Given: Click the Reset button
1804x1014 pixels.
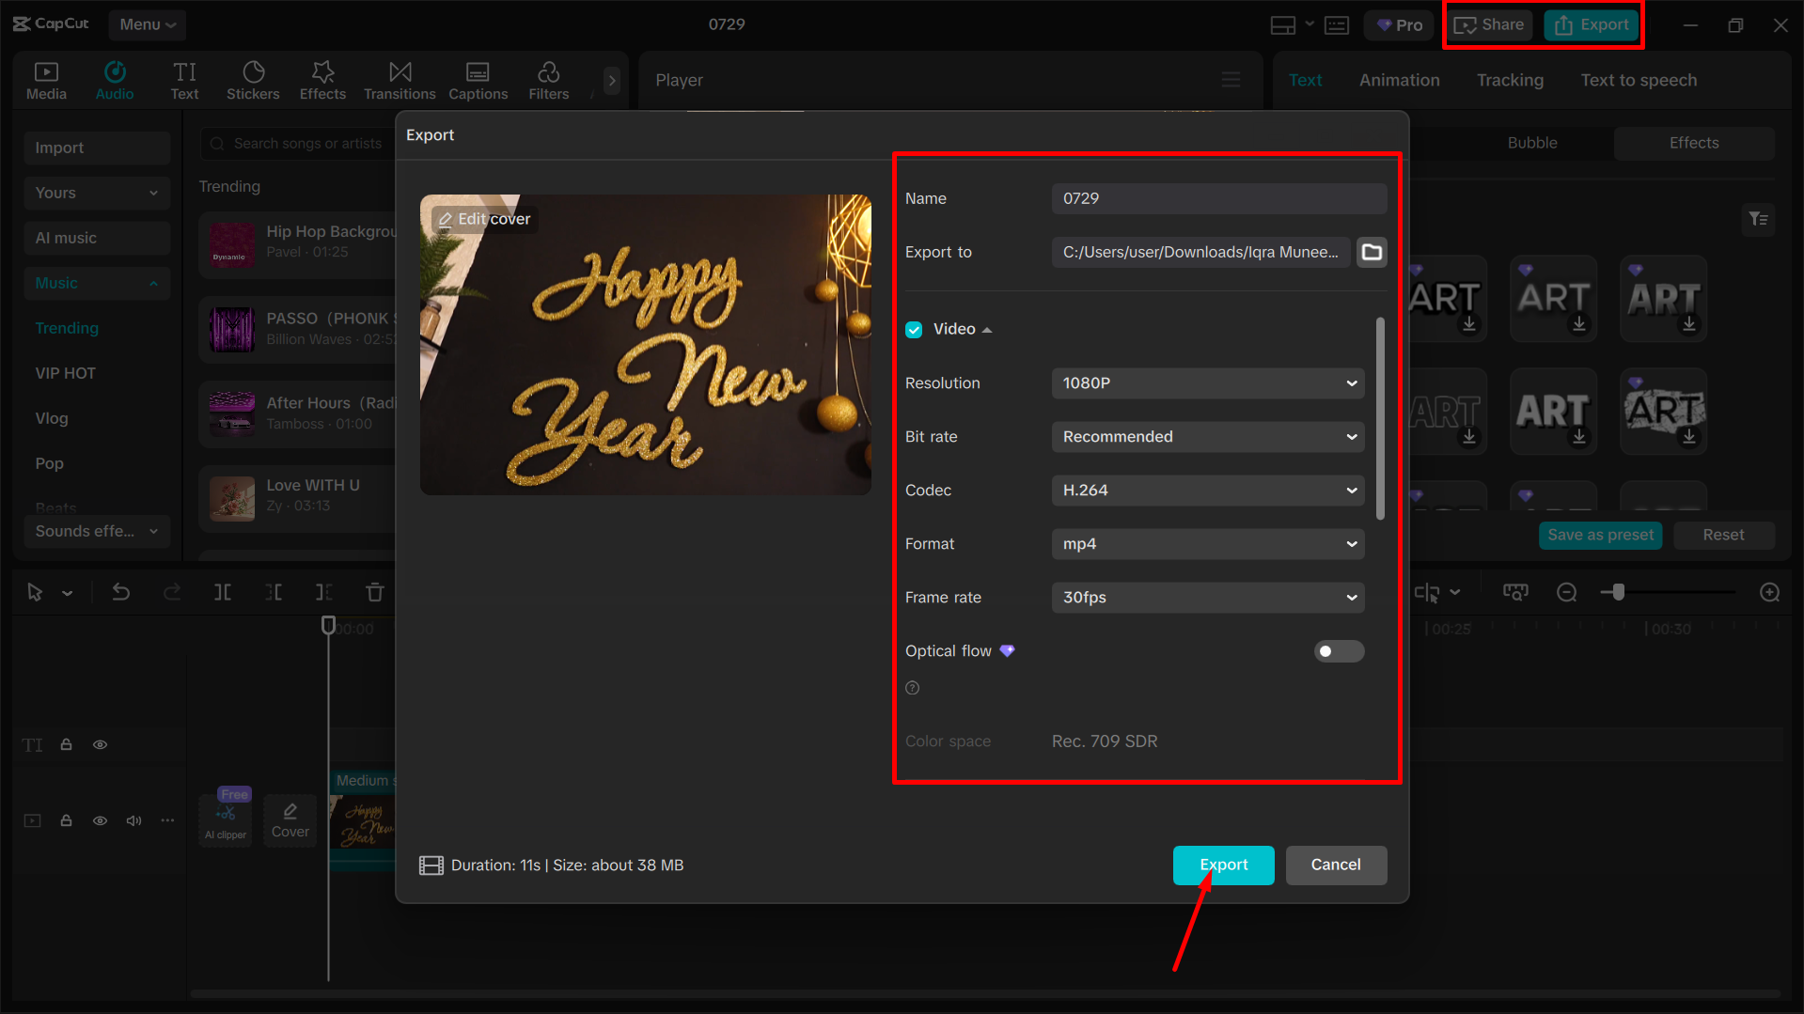Looking at the screenshot, I should [x=1723, y=535].
